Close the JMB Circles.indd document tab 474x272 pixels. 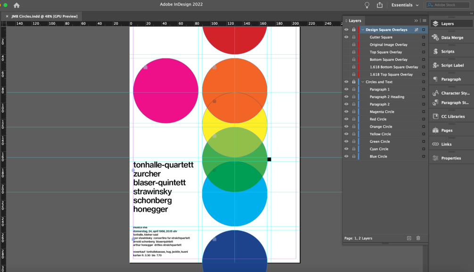tap(7, 16)
